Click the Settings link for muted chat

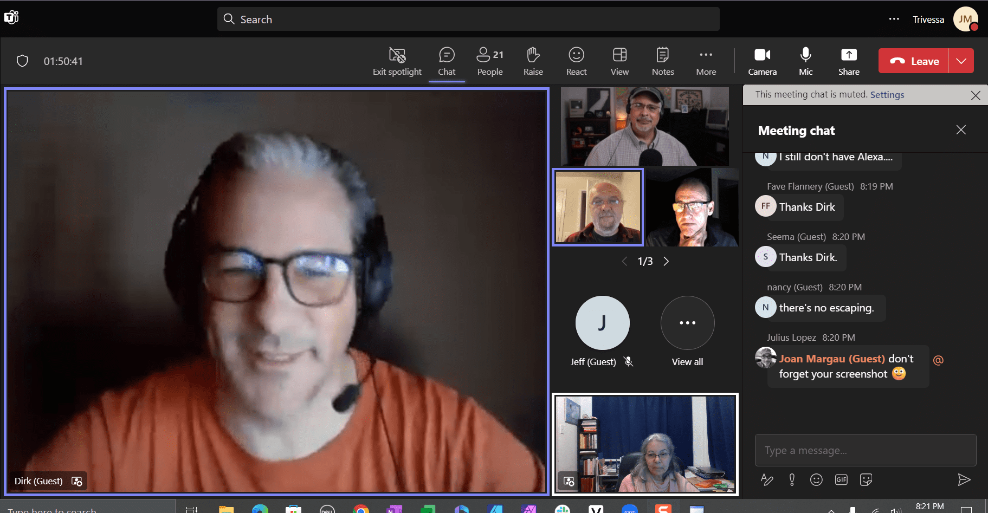coord(887,95)
